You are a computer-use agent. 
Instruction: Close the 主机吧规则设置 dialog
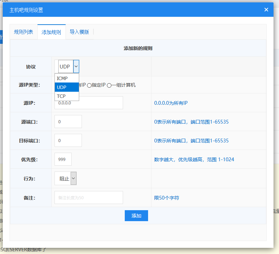(266, 10)
